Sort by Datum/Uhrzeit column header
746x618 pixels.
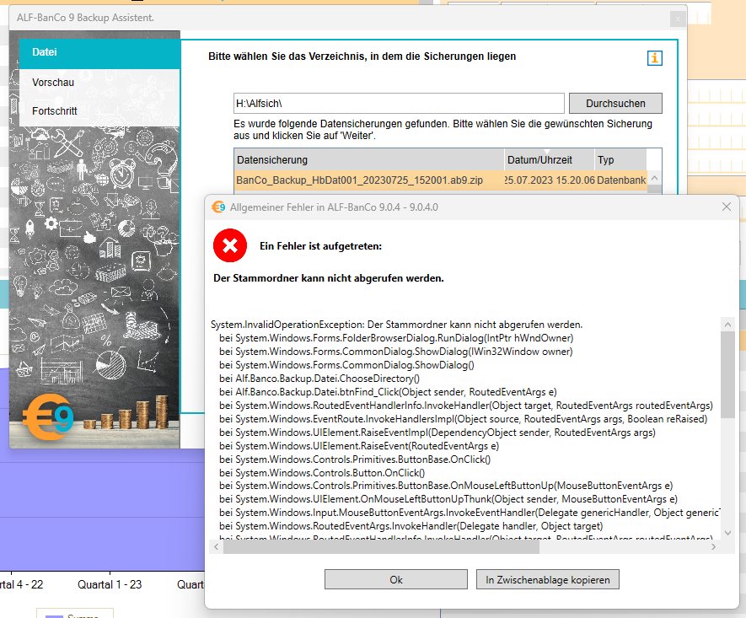click(550, 160)
